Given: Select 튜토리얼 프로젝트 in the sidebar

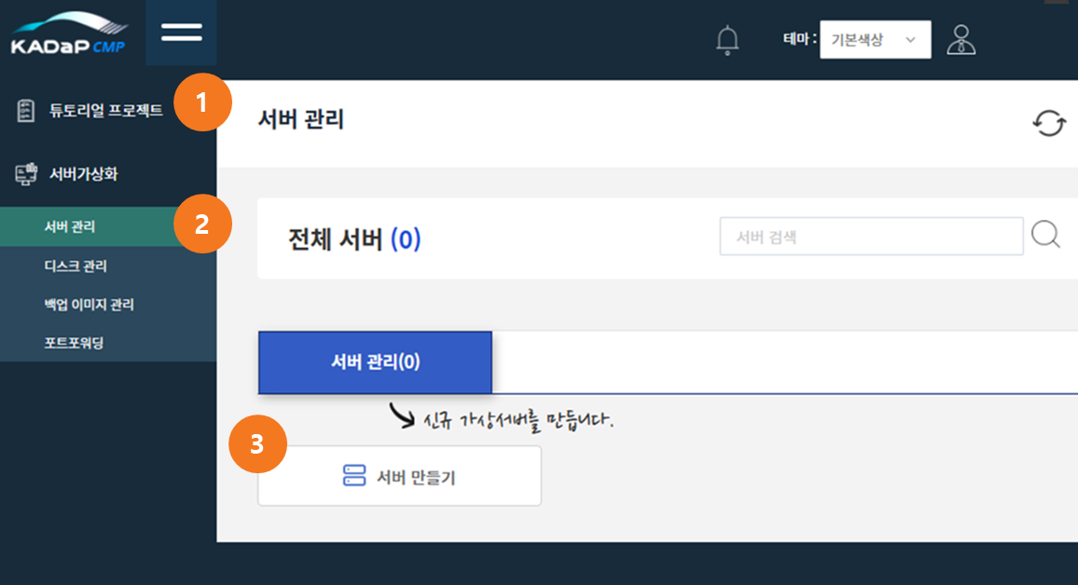Looking at the screenshot, I should click(x=105, y=111).
